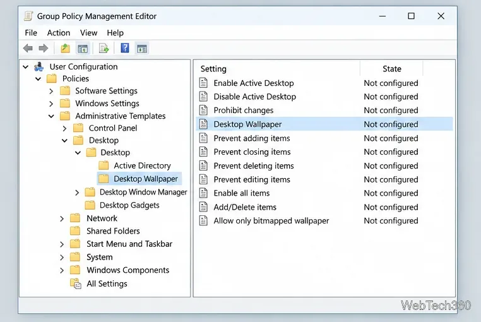Collapse the Policies node

click(x=38, y=78)
